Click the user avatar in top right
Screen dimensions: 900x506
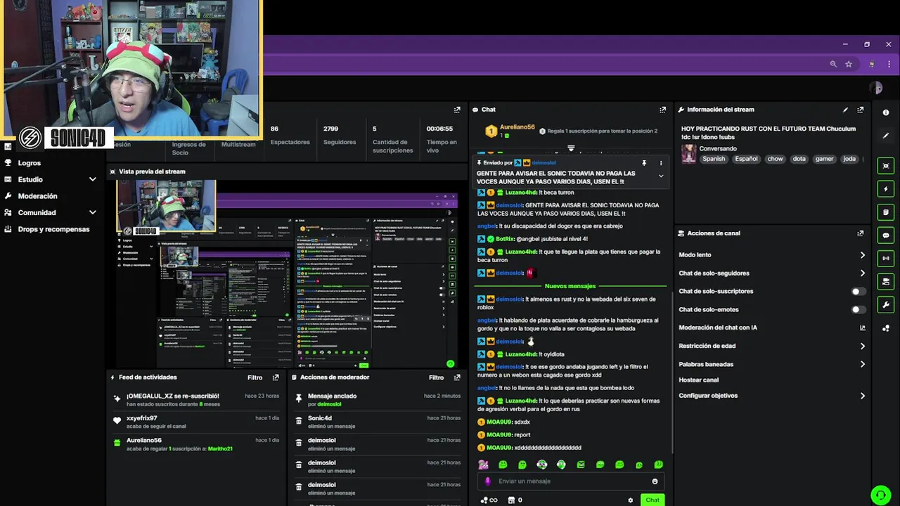pyautogui.click(x=875, y=88)
